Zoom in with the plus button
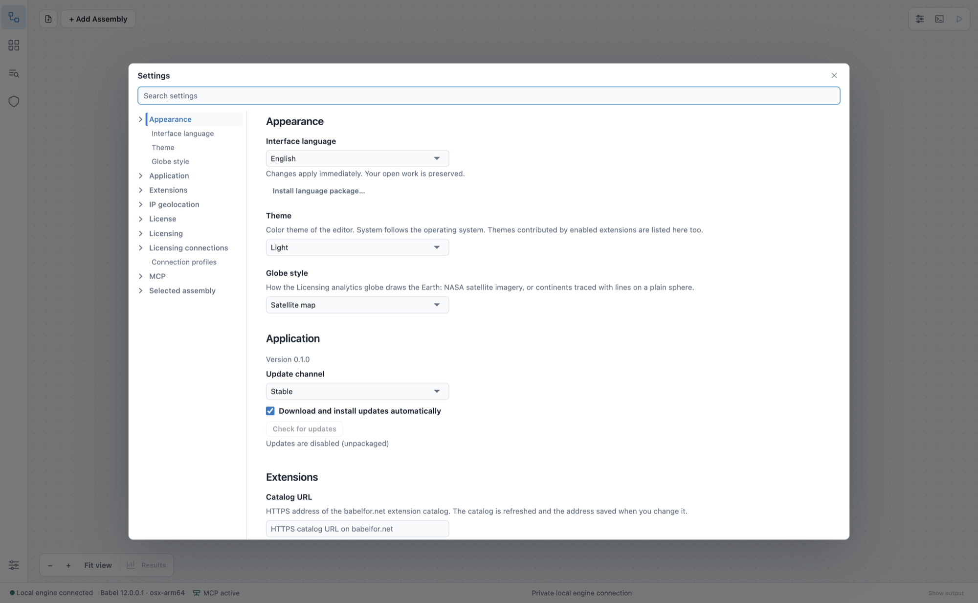This screenshot has width=978, height=603. (68, 565)
